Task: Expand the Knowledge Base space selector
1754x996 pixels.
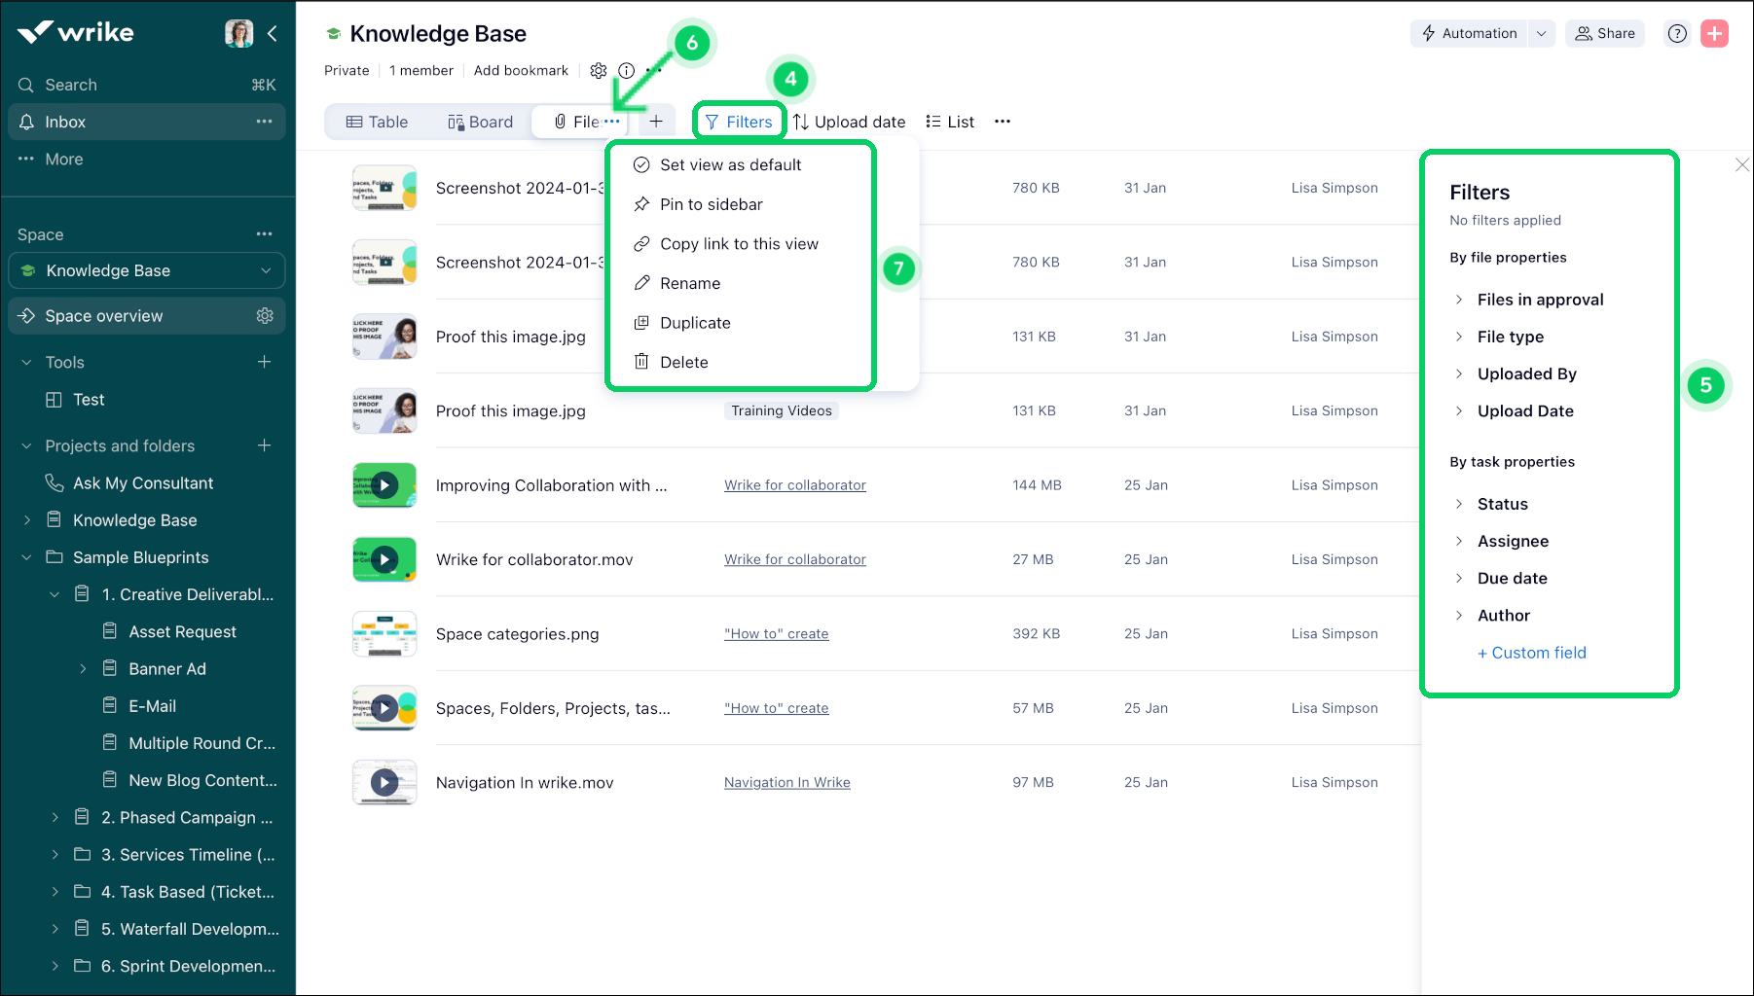Action: (x=266, y=270)
